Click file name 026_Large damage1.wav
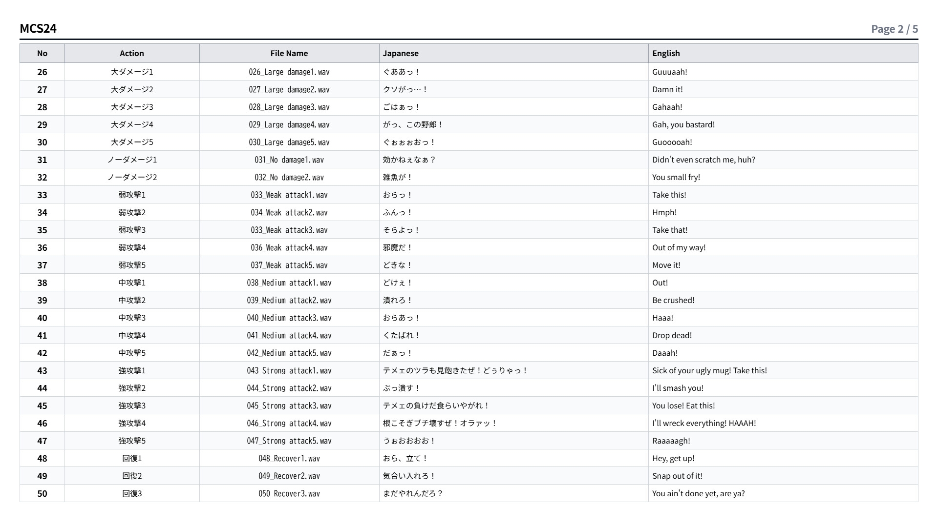The width and height of the screenshot is (938, 527). [289, 72]
